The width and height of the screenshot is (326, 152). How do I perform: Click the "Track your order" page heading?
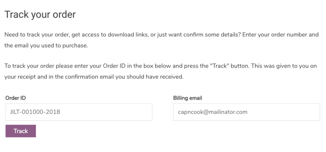click(40, 14)
